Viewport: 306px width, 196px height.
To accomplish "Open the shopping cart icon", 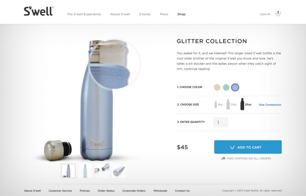I will pos(278,14).
